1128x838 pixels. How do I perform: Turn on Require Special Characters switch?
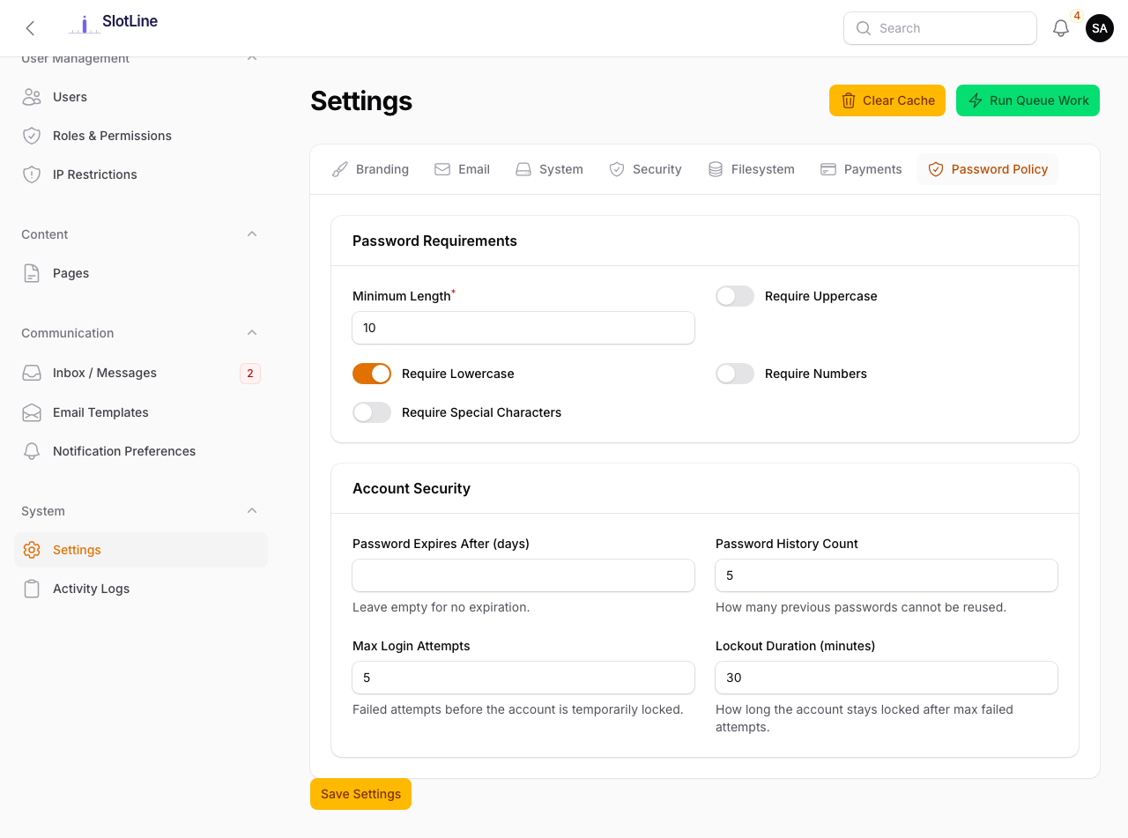[x=372, y=412]
